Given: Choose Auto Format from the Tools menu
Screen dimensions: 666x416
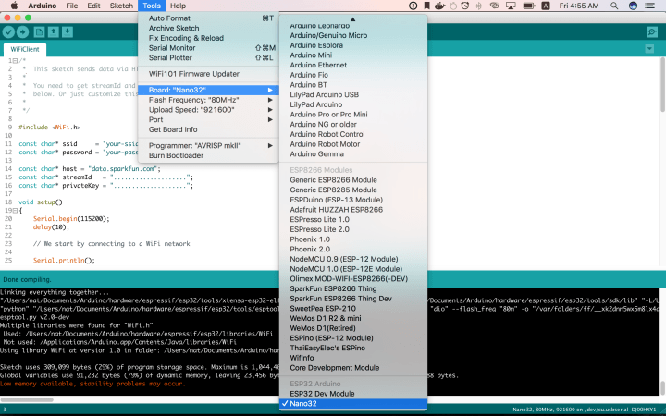Looking at the screenshot, I should (208, 18).
